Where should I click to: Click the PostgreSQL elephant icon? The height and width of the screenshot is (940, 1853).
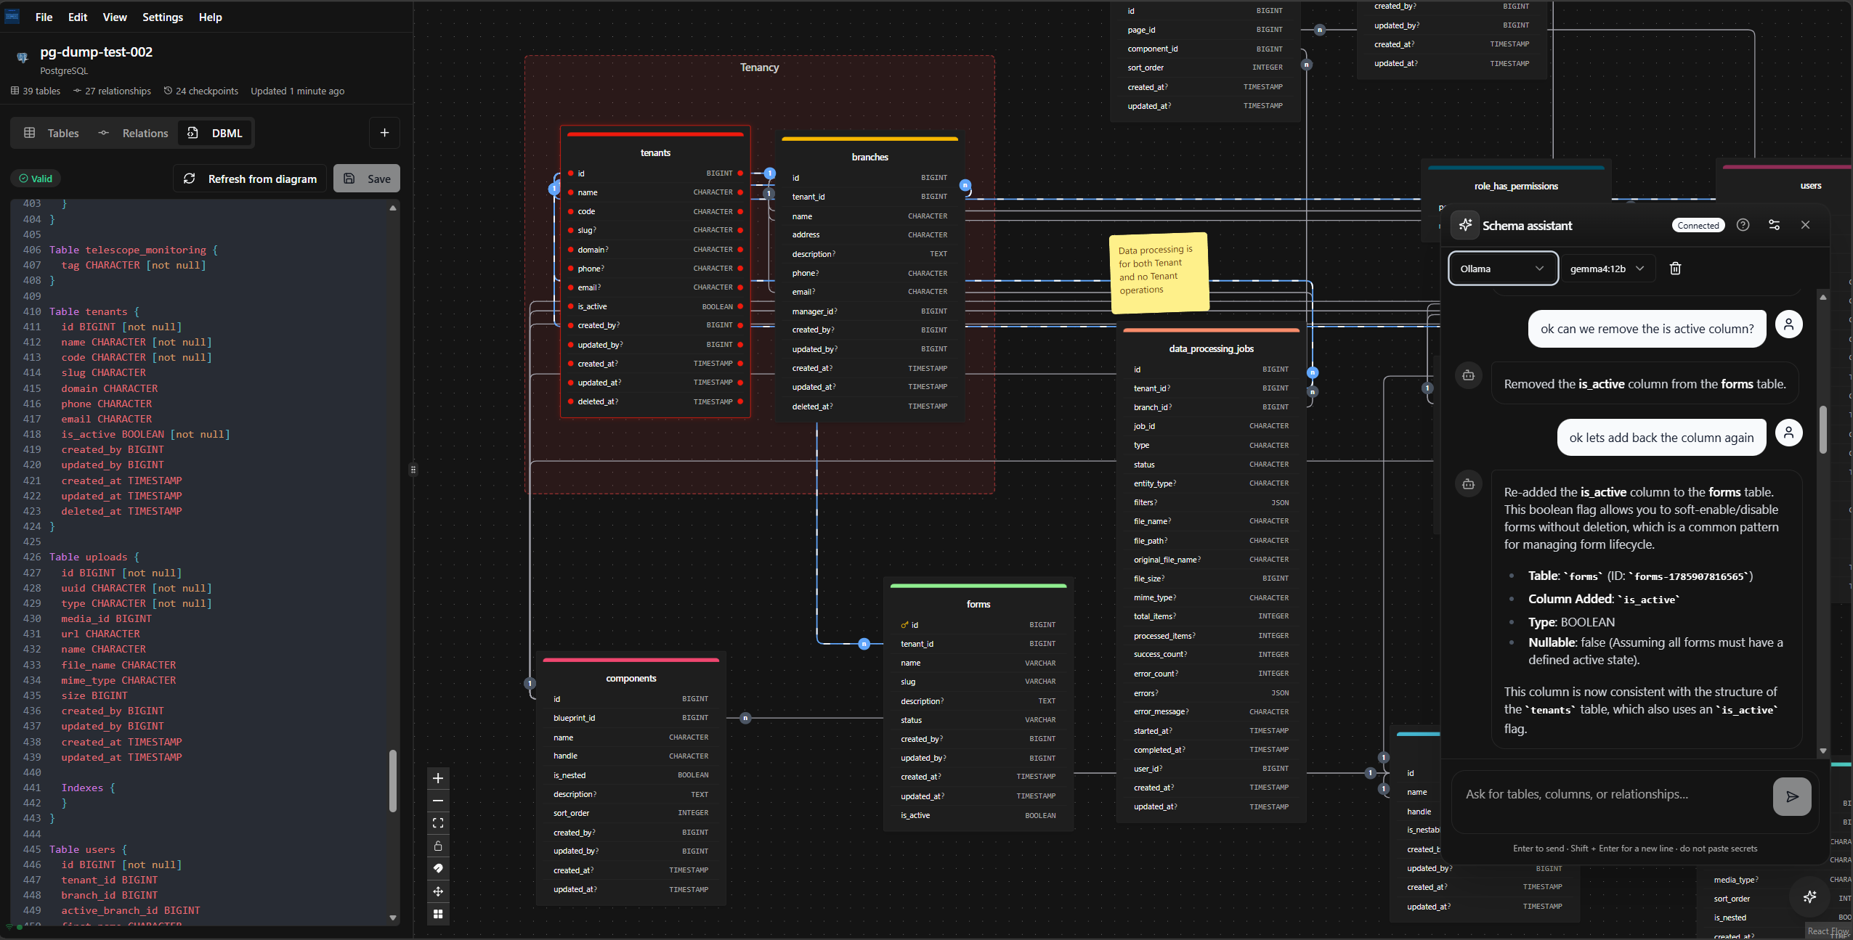click(x=23, y=57)
